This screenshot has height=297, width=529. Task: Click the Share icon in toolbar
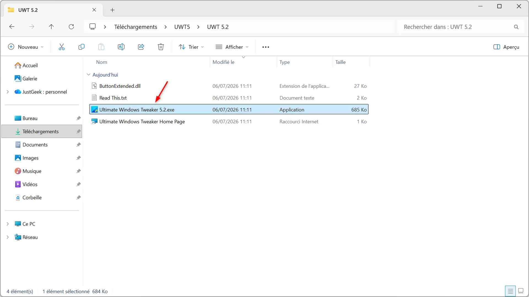[141, 47]
